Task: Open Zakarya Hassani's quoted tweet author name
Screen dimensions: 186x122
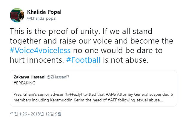Action: click(x=30, y=77)
